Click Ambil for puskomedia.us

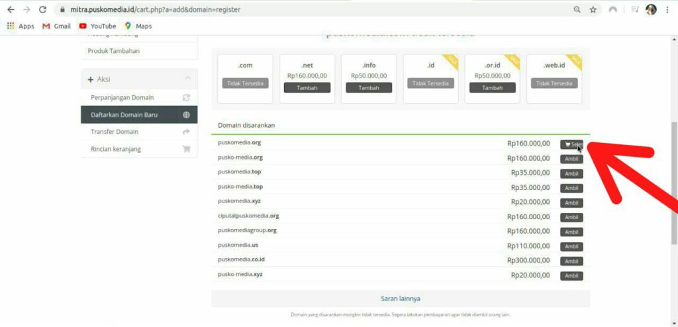tap(571, 246)
